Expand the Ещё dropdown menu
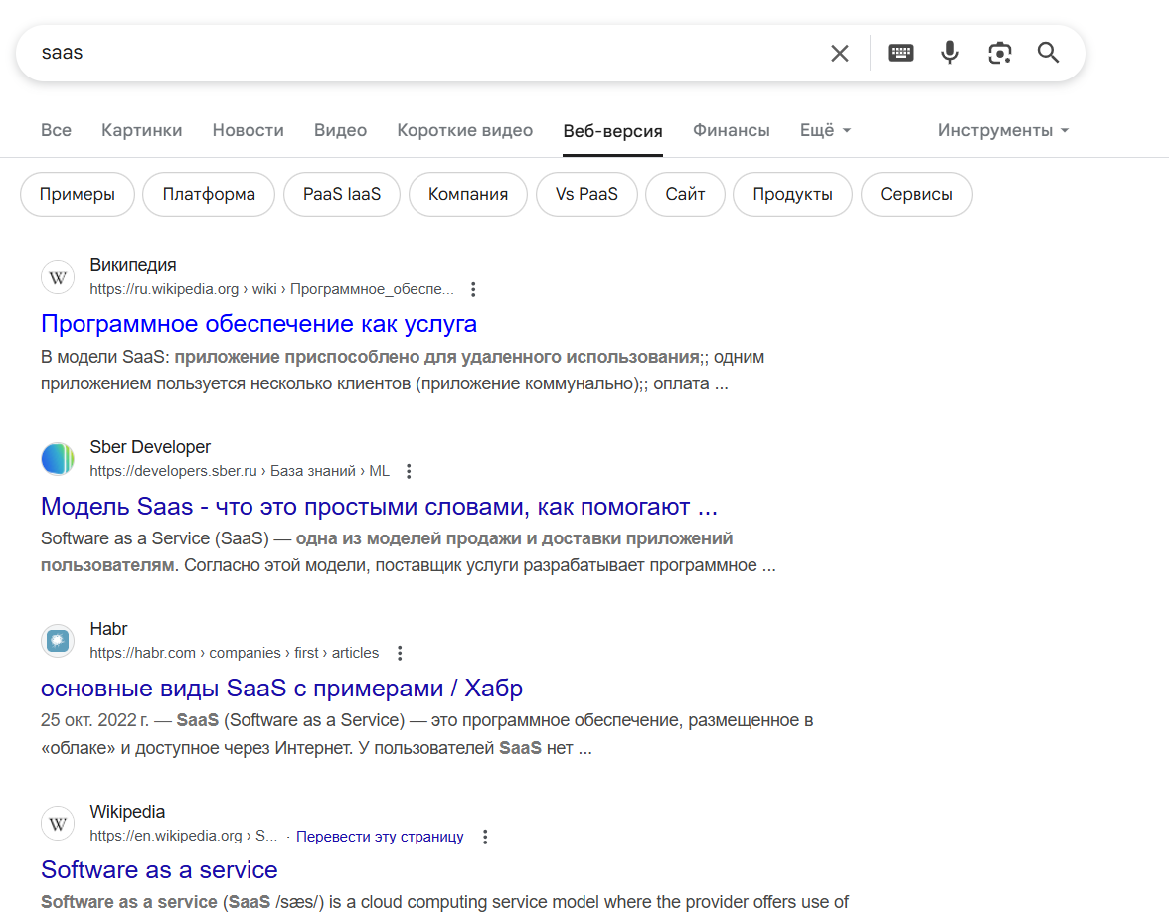 [825, 130]
